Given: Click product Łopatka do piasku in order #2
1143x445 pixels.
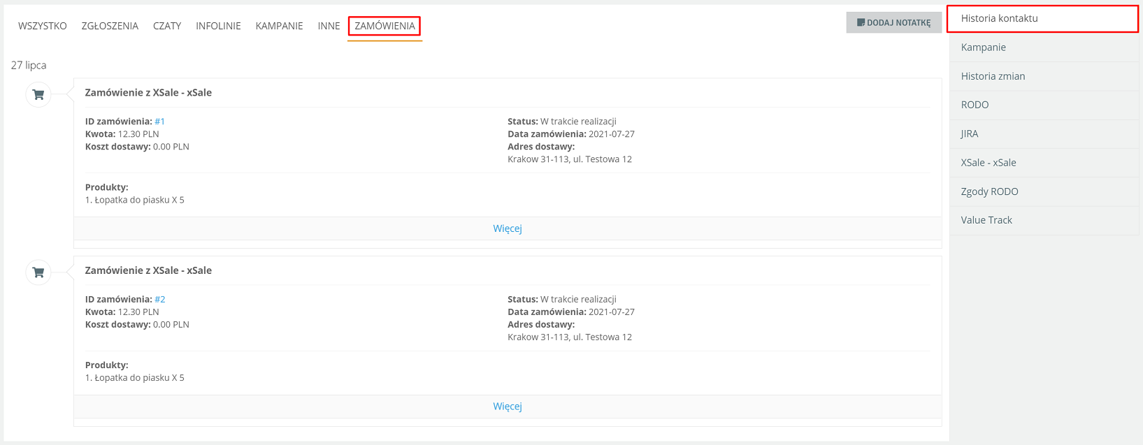Looking at the screenshot, I should coord(135,378).
